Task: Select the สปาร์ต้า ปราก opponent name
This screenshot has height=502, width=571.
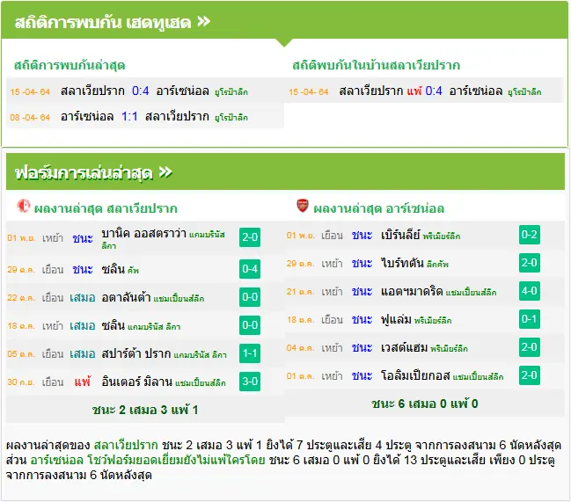Action: (136, 353)
